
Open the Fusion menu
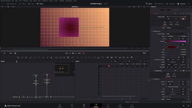pos(51,1)
